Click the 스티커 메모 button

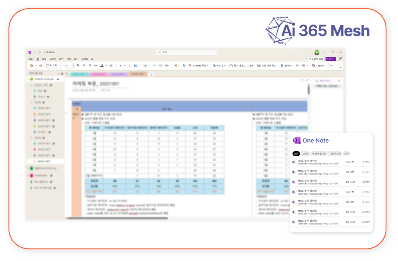tap(316, 59)
